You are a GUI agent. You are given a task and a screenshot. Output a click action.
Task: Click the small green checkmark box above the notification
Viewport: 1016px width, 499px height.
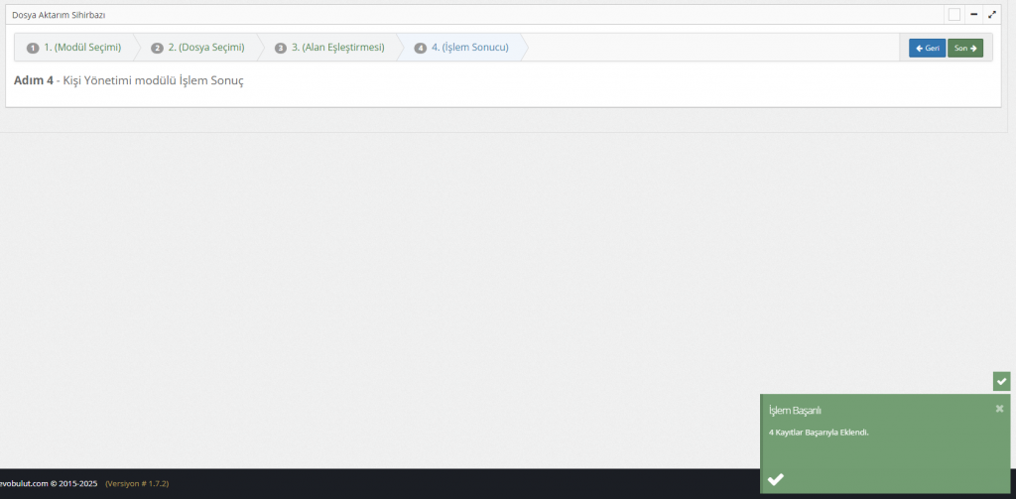click(x=1001, y=381)
